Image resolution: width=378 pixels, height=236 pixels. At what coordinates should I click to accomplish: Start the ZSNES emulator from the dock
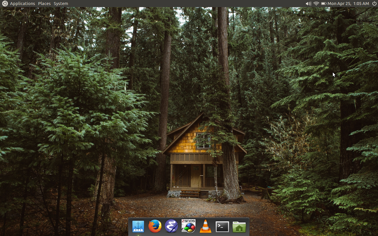click(x=188, y=226)
